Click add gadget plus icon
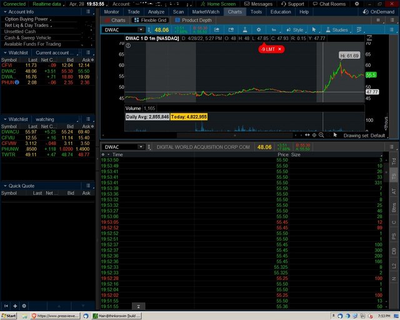Viewport: 400px width, 320px height. coord(15,306)
